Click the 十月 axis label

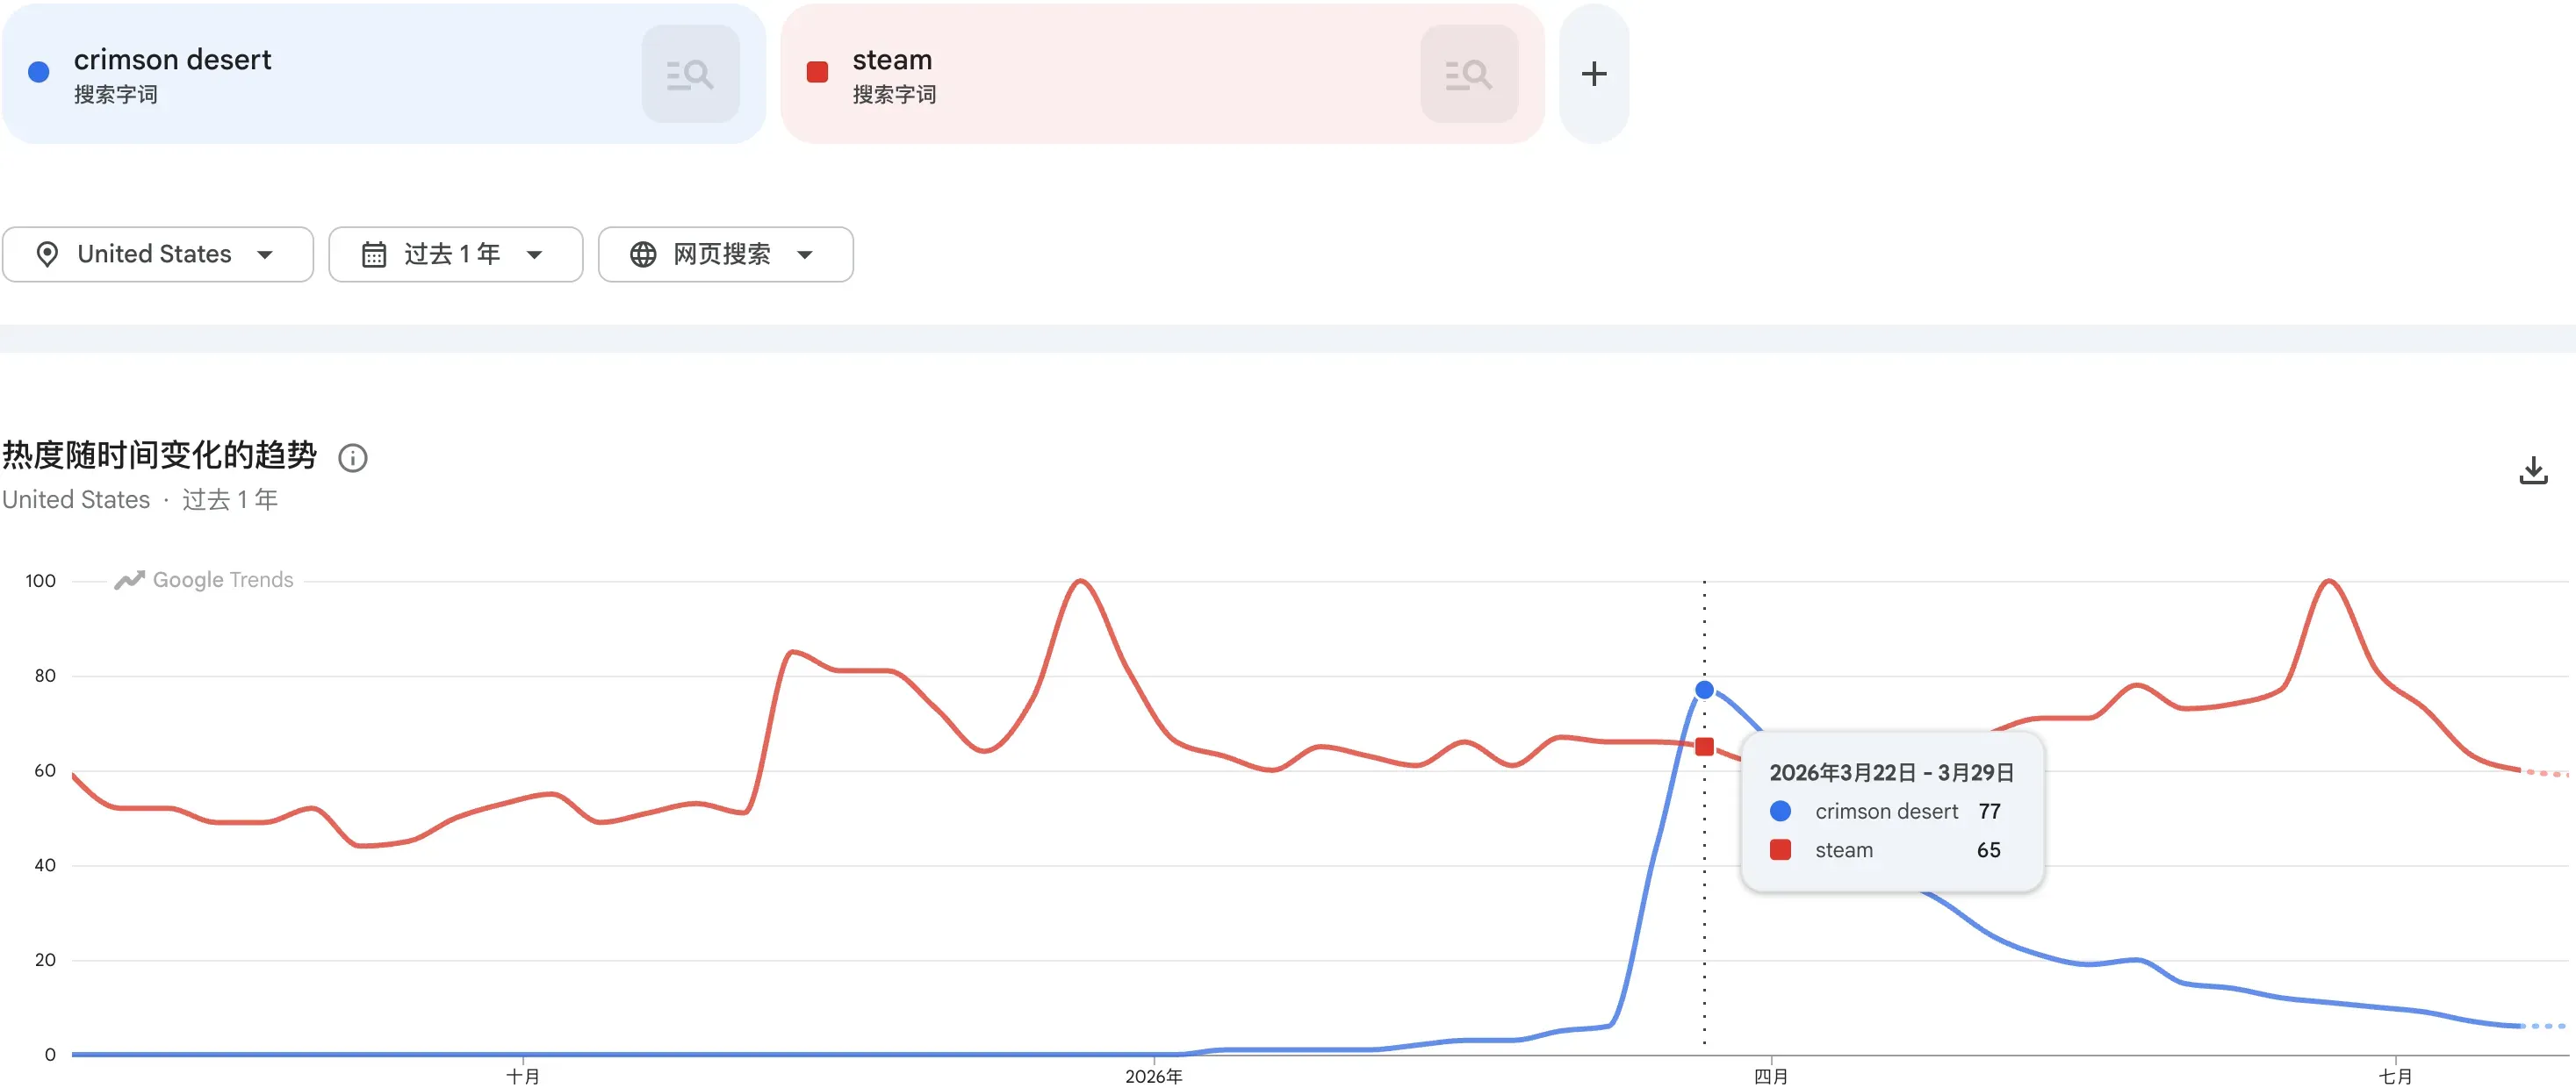point(523,1076)
